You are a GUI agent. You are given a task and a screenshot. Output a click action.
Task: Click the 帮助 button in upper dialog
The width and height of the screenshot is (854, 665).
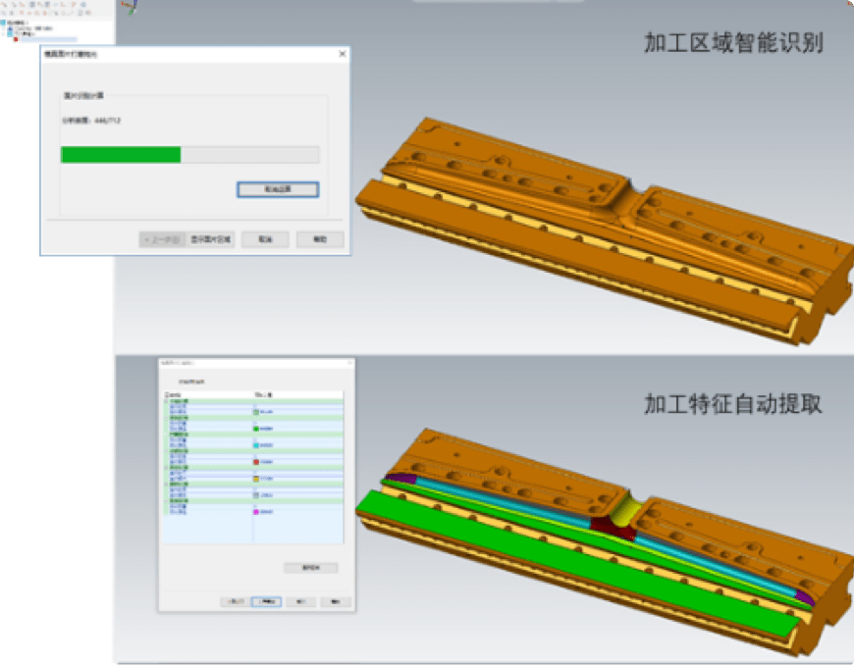[320, 239]
